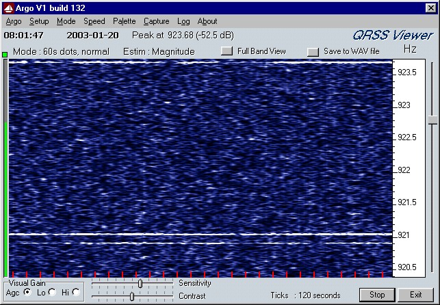Open the Log menu

click(183, 21)
